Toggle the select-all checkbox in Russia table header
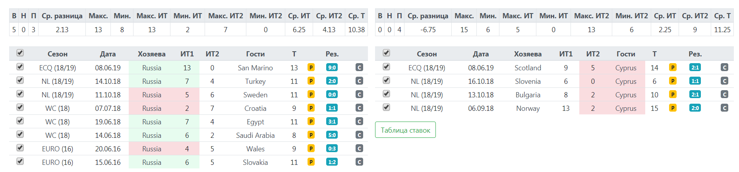The height and width of the screenshot is (172, 739). tap(20, 53)
